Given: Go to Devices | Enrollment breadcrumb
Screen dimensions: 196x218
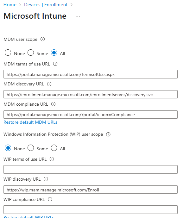Looking at the screenshot, I should pos(46,5).
